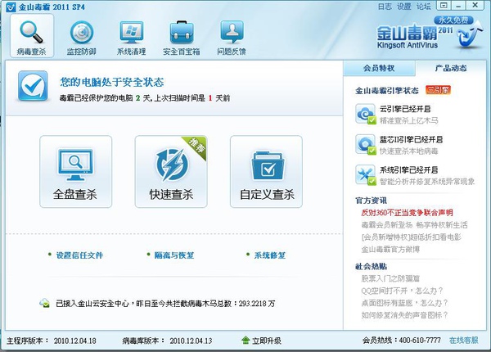Open 如何修复消失的声音图标? topic

pyautogui.click(x=404, y=314)
